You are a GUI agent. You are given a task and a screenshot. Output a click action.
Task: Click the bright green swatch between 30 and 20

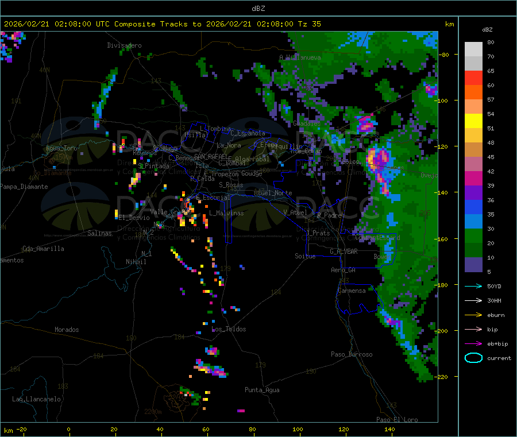click(473, 236)
